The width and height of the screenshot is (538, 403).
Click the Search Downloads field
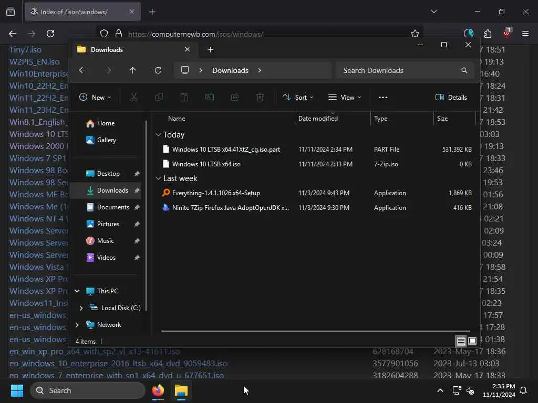[x=405, y=70]
